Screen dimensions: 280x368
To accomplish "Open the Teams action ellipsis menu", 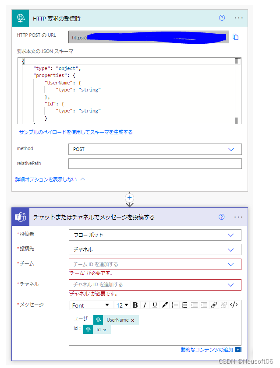I will 238,217.
